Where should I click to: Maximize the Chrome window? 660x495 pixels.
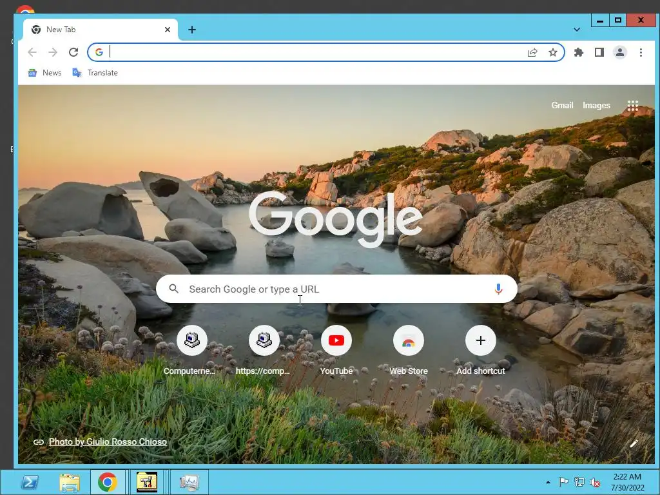(x=617, y=20)
